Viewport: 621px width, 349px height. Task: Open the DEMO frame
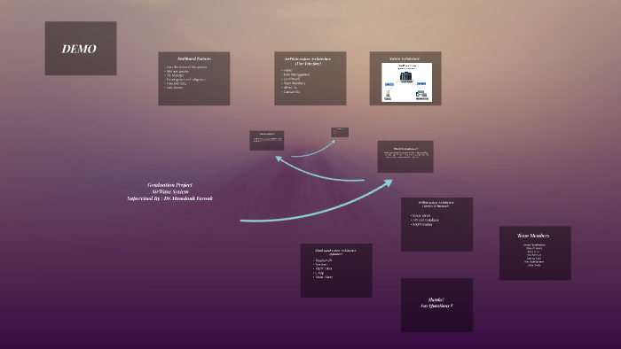pos(81,48)
